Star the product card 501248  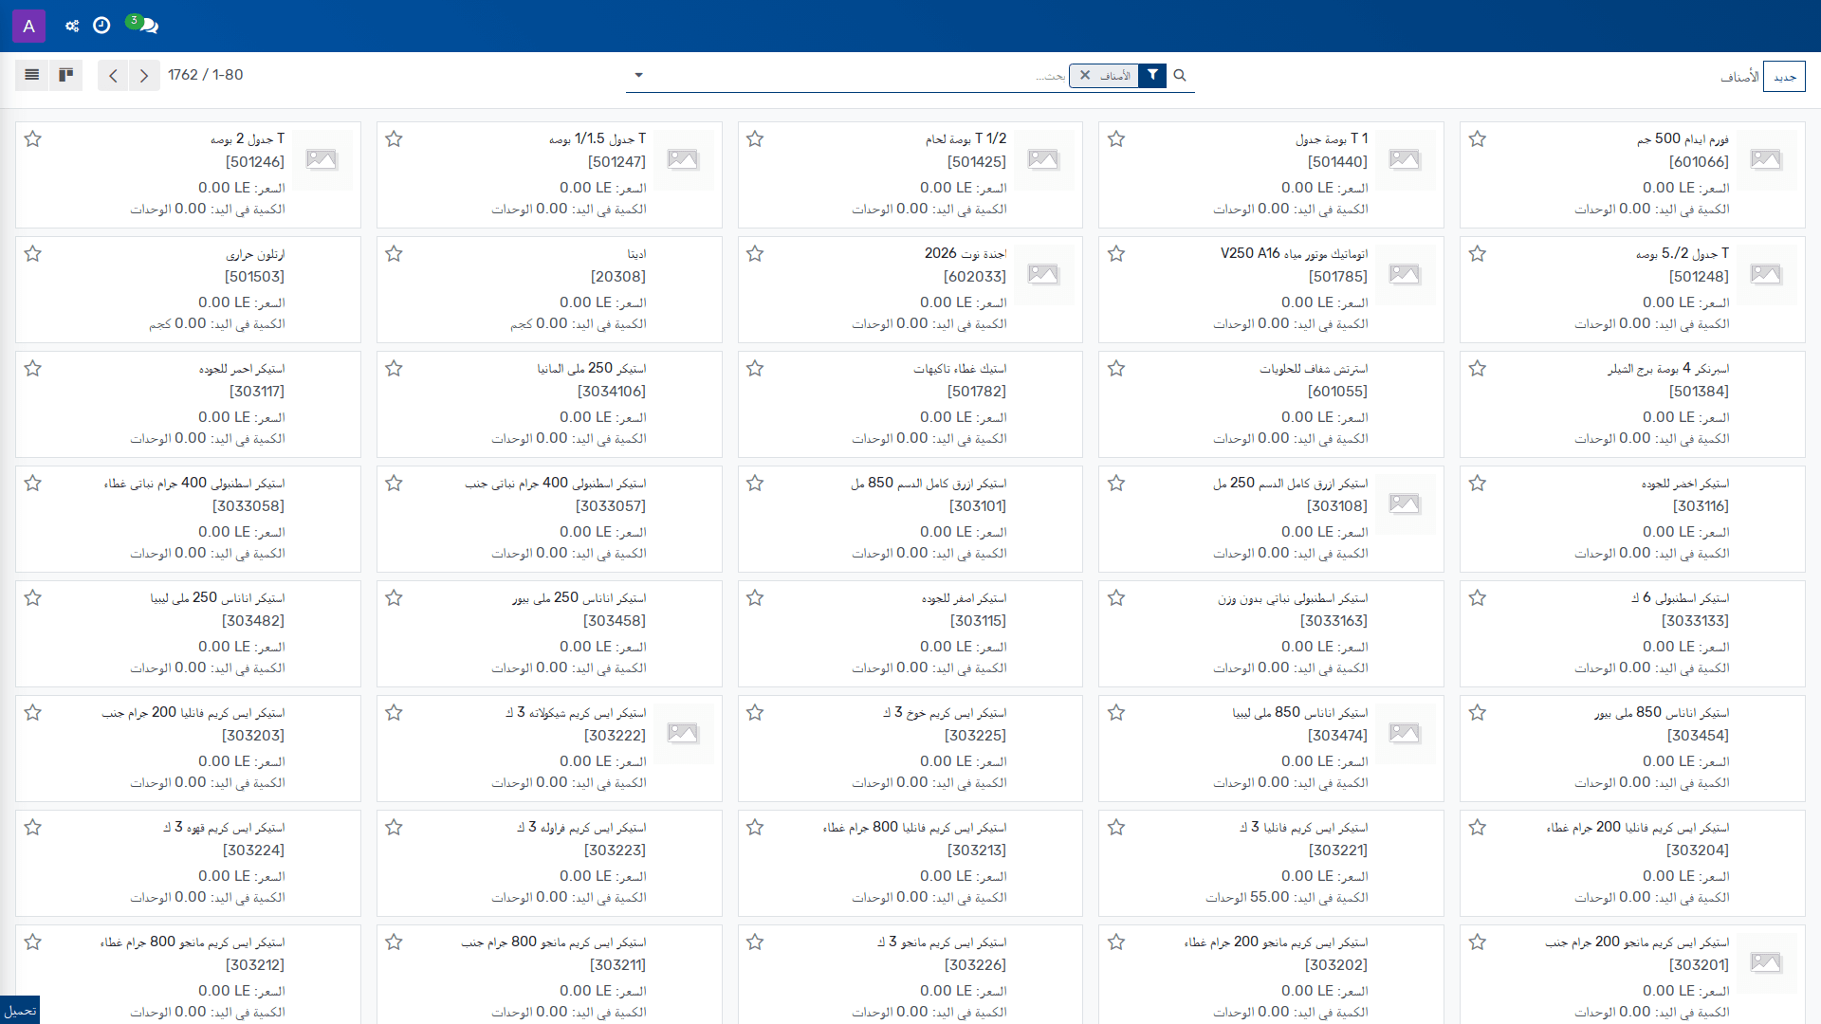coord(1478,254)
